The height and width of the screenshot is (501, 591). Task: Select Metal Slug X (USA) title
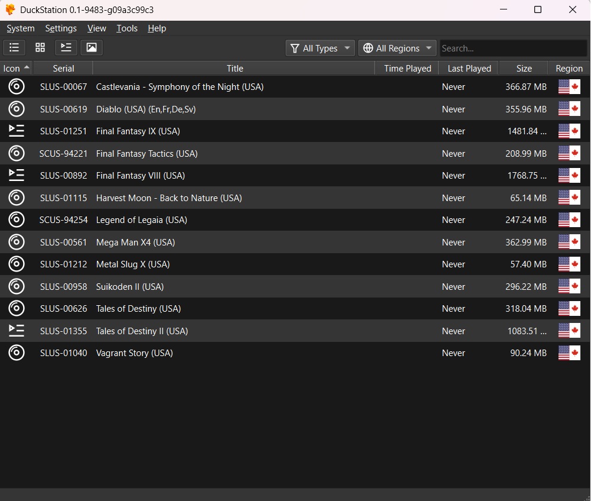(x=132, y=264)
